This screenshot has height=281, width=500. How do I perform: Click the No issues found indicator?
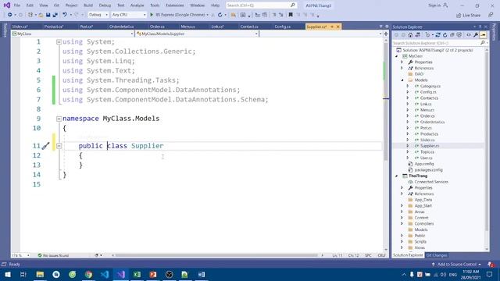pos(53,255)
